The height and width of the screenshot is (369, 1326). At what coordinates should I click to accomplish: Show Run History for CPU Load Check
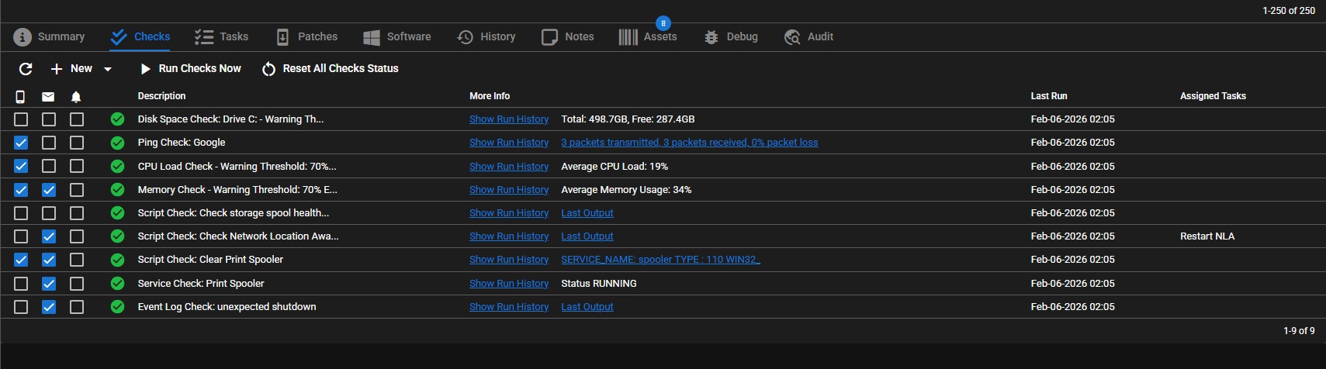(509, 166)
